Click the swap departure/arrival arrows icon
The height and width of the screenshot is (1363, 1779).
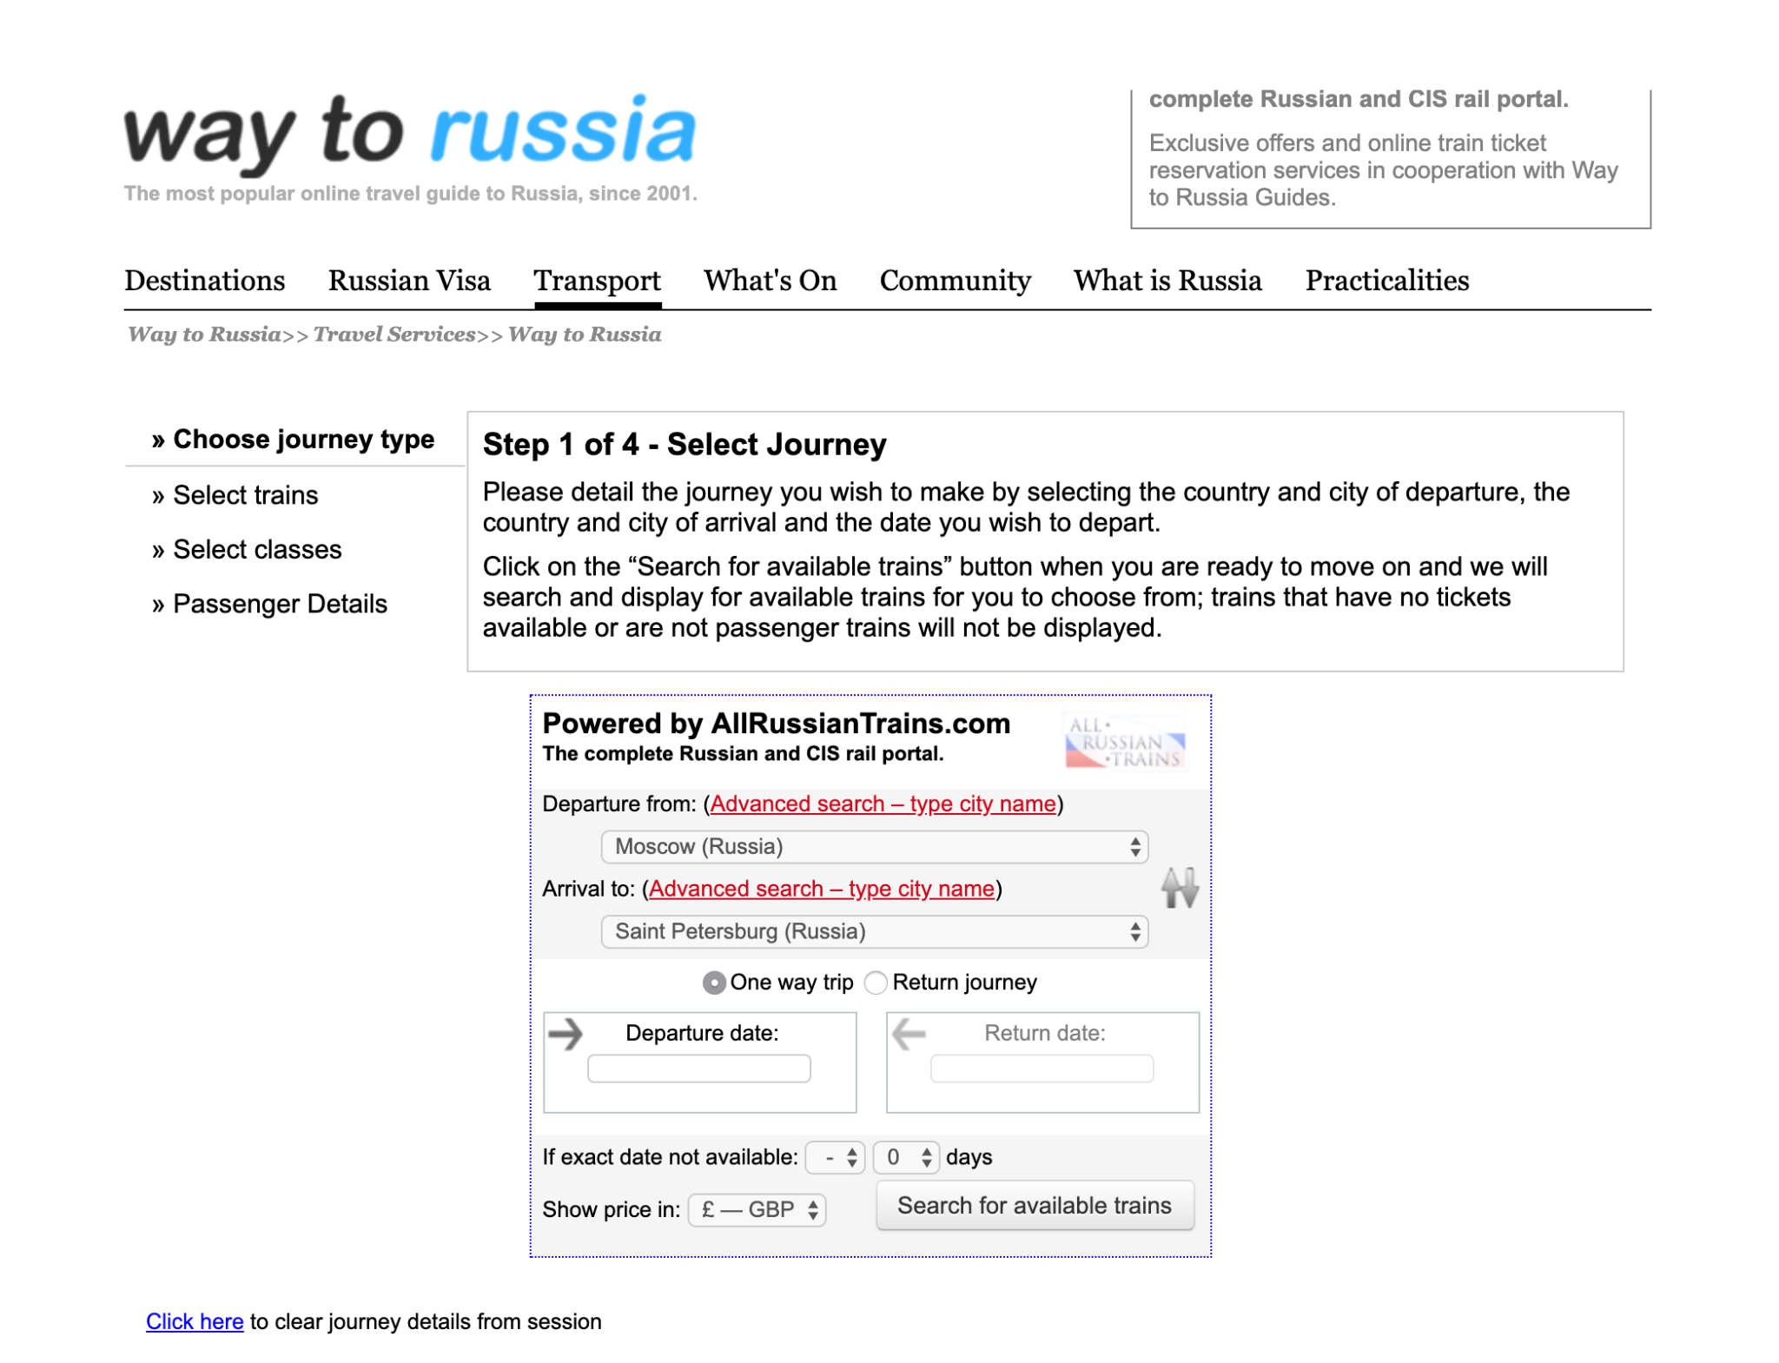click(1179, 888)
